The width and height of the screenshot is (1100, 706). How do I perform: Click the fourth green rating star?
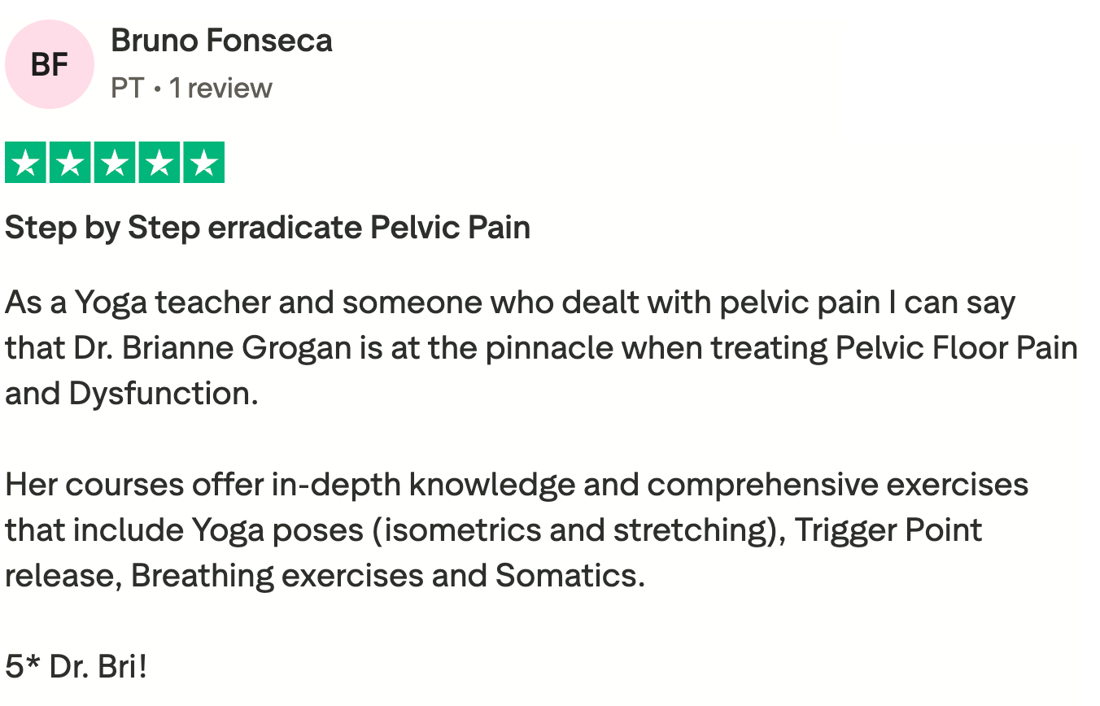159,163
